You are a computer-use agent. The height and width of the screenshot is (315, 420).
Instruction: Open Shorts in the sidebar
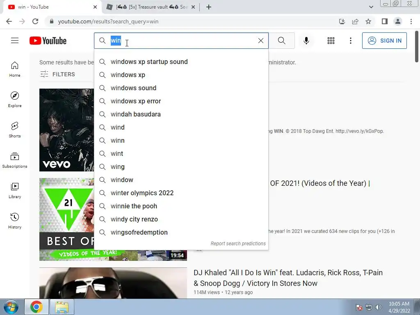click(x=15, y=130)
